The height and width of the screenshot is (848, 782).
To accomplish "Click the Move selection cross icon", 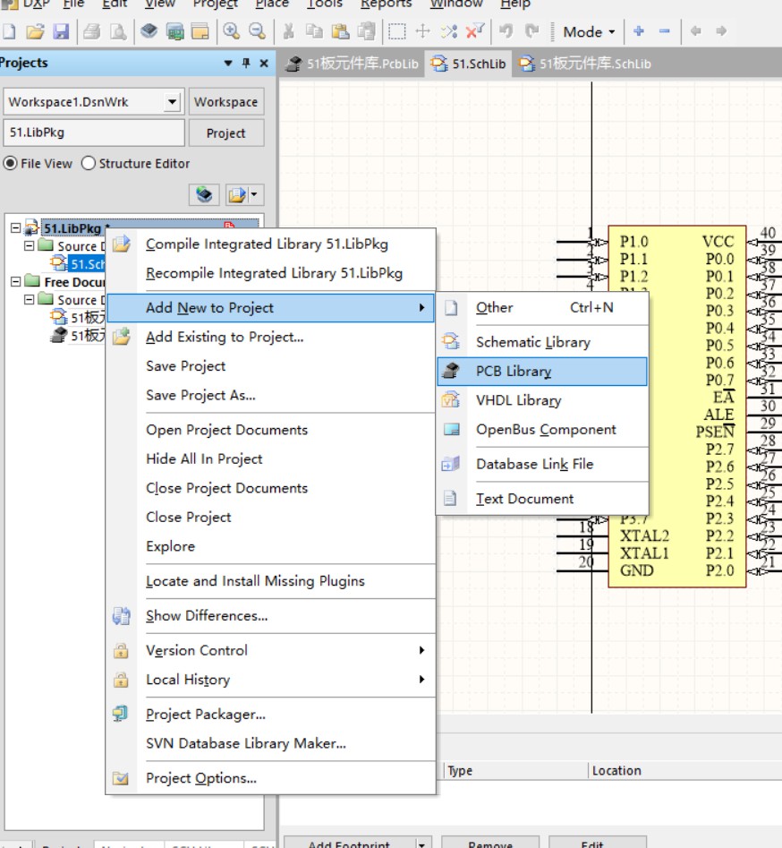I will tap(422, 31).
